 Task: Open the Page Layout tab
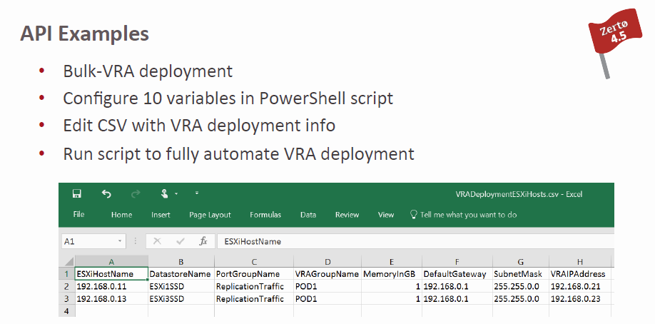point(210,215)
